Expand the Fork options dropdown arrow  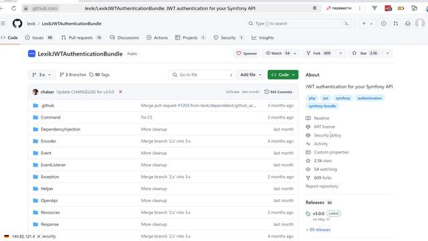tap(340, 54)
